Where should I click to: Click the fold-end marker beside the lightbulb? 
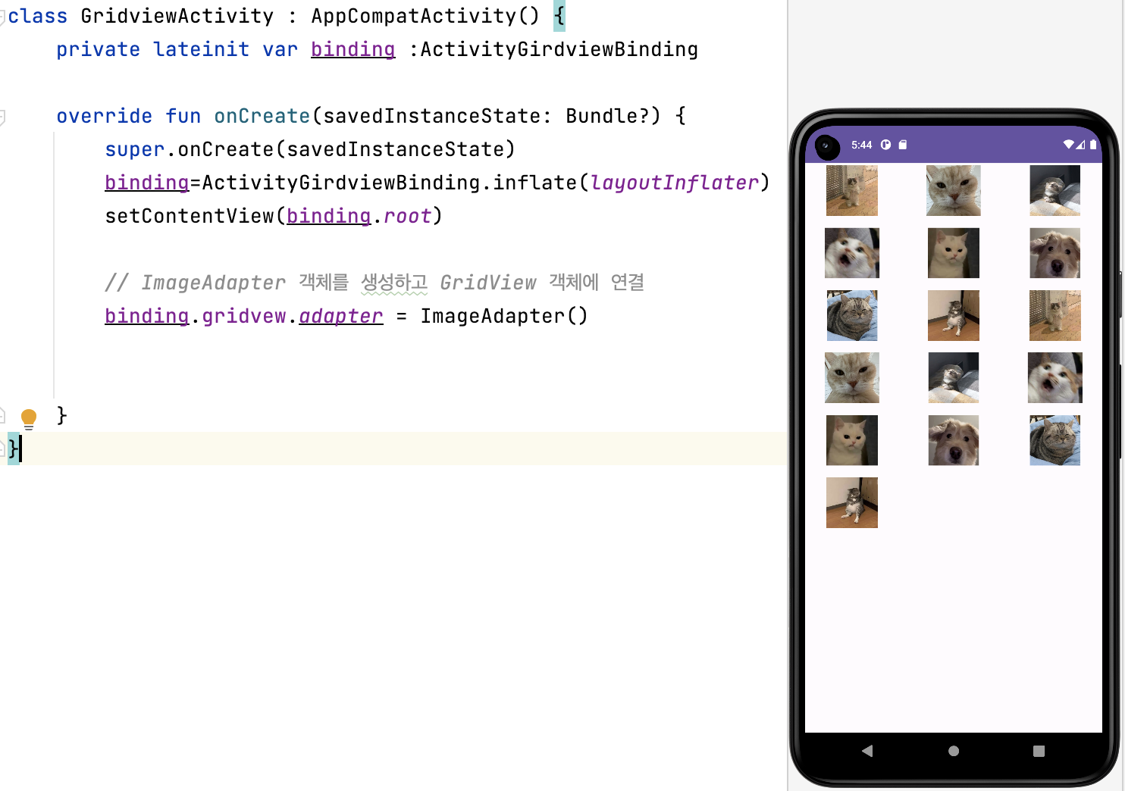click(x=2, y=415)
